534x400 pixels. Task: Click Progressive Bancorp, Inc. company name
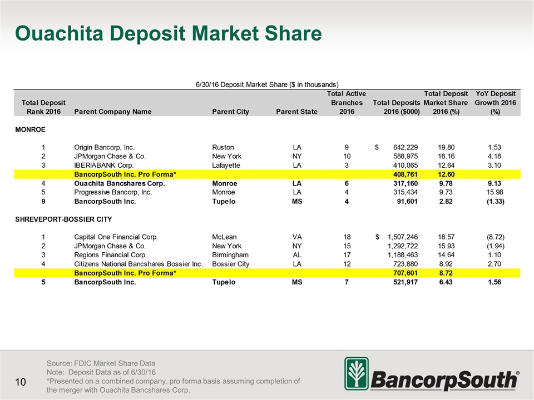point(113,192)
